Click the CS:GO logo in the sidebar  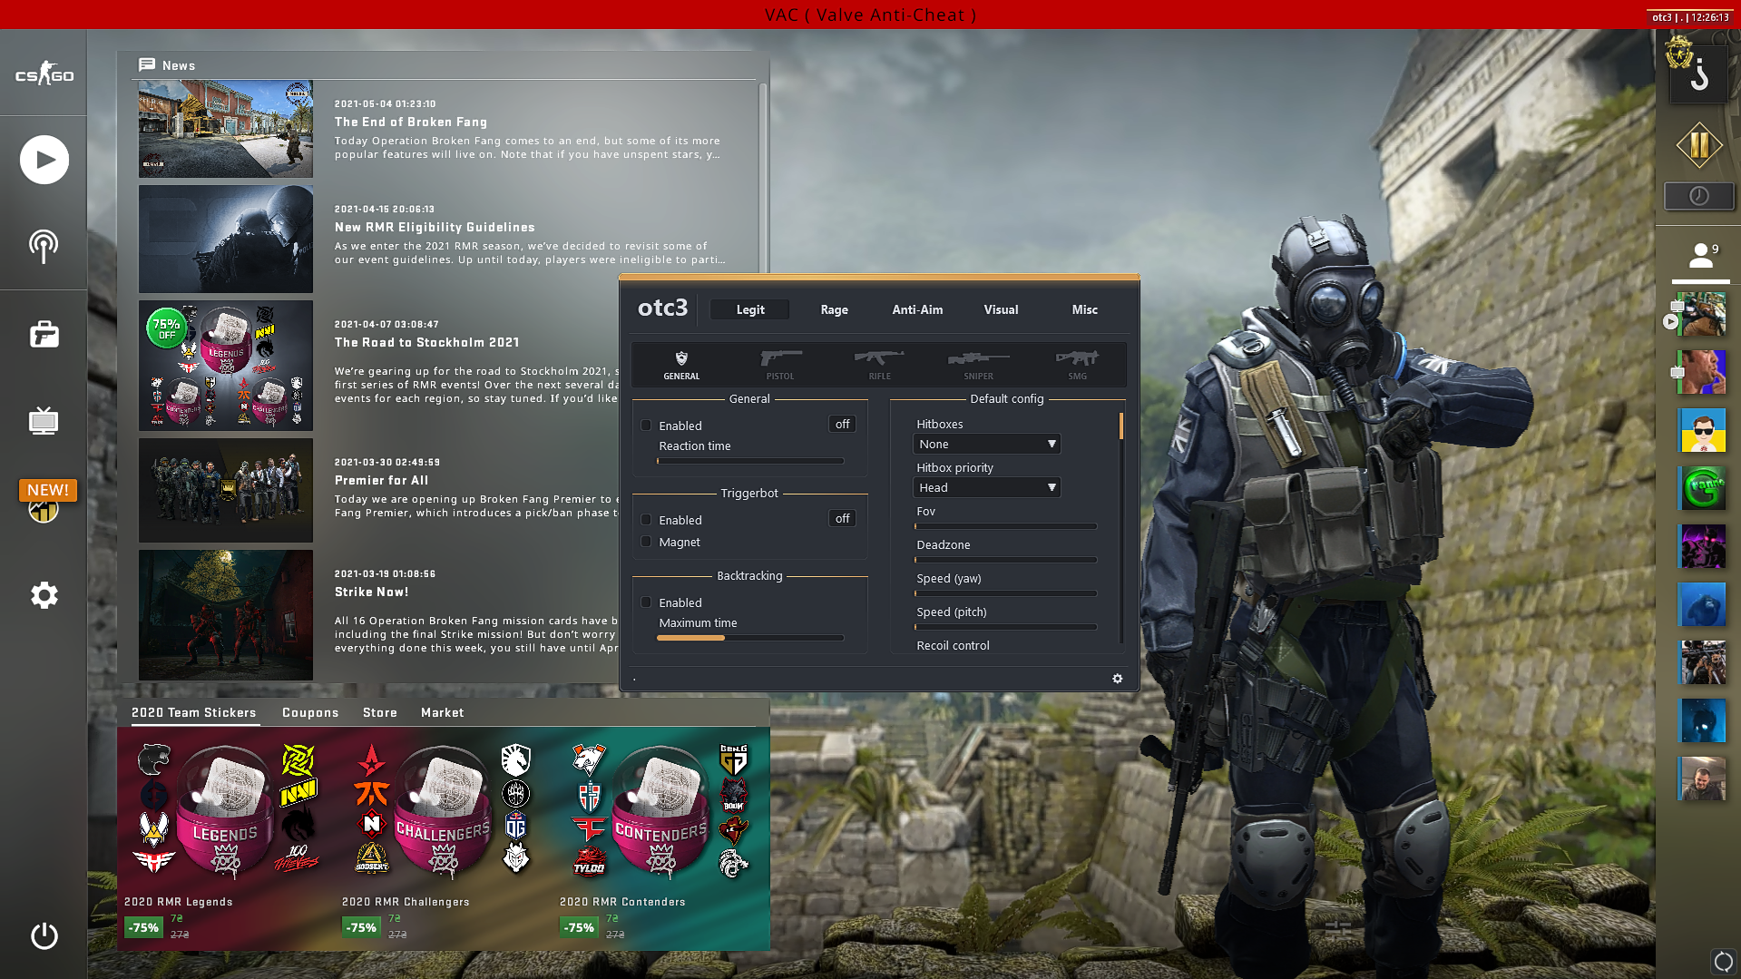coord(44,74)
